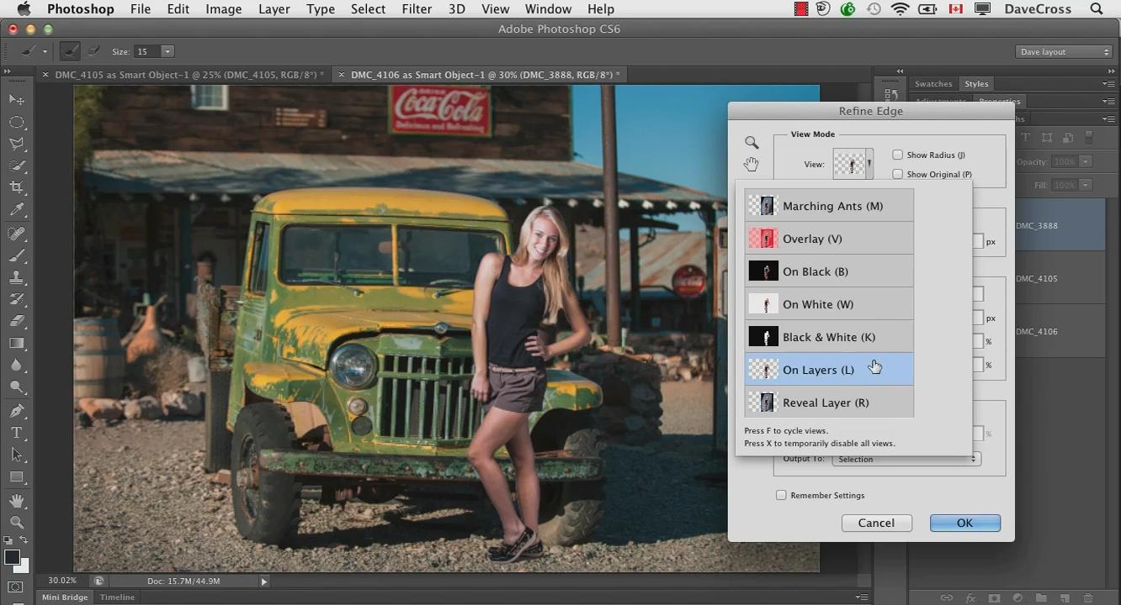This screenshot has height=605, width=1121.
Task: Select the Clone Stamp tool
Action: (x=17, y=276)
